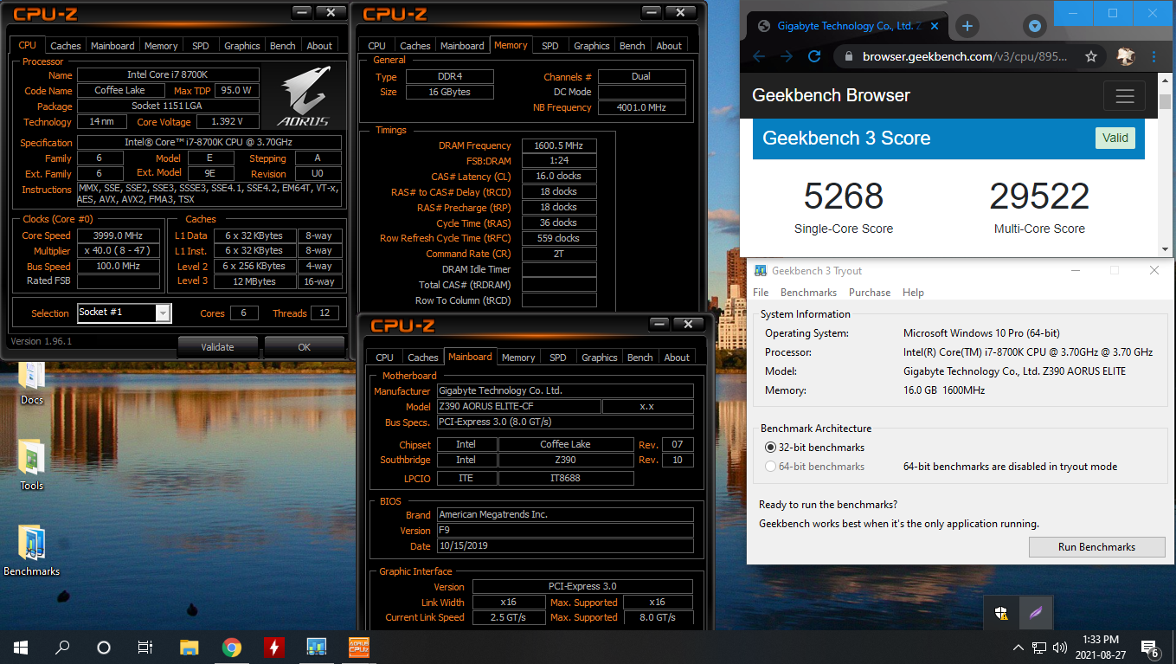The width and height of the screenshot is (1176, 664).
Task: Open the volume control in system tray
Action: point(1059,648)
